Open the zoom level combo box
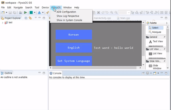171x110 pixels. click(x=124, y=12)
